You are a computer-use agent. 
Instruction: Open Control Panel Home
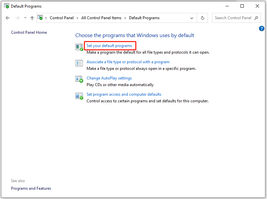(29, 32)
